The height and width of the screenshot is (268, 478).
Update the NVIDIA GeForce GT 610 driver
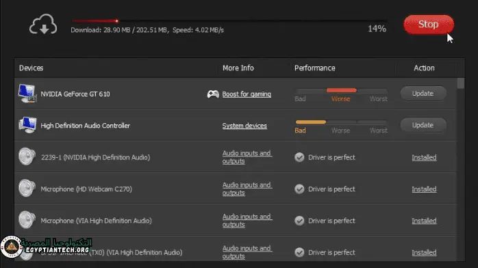[423, 94]
